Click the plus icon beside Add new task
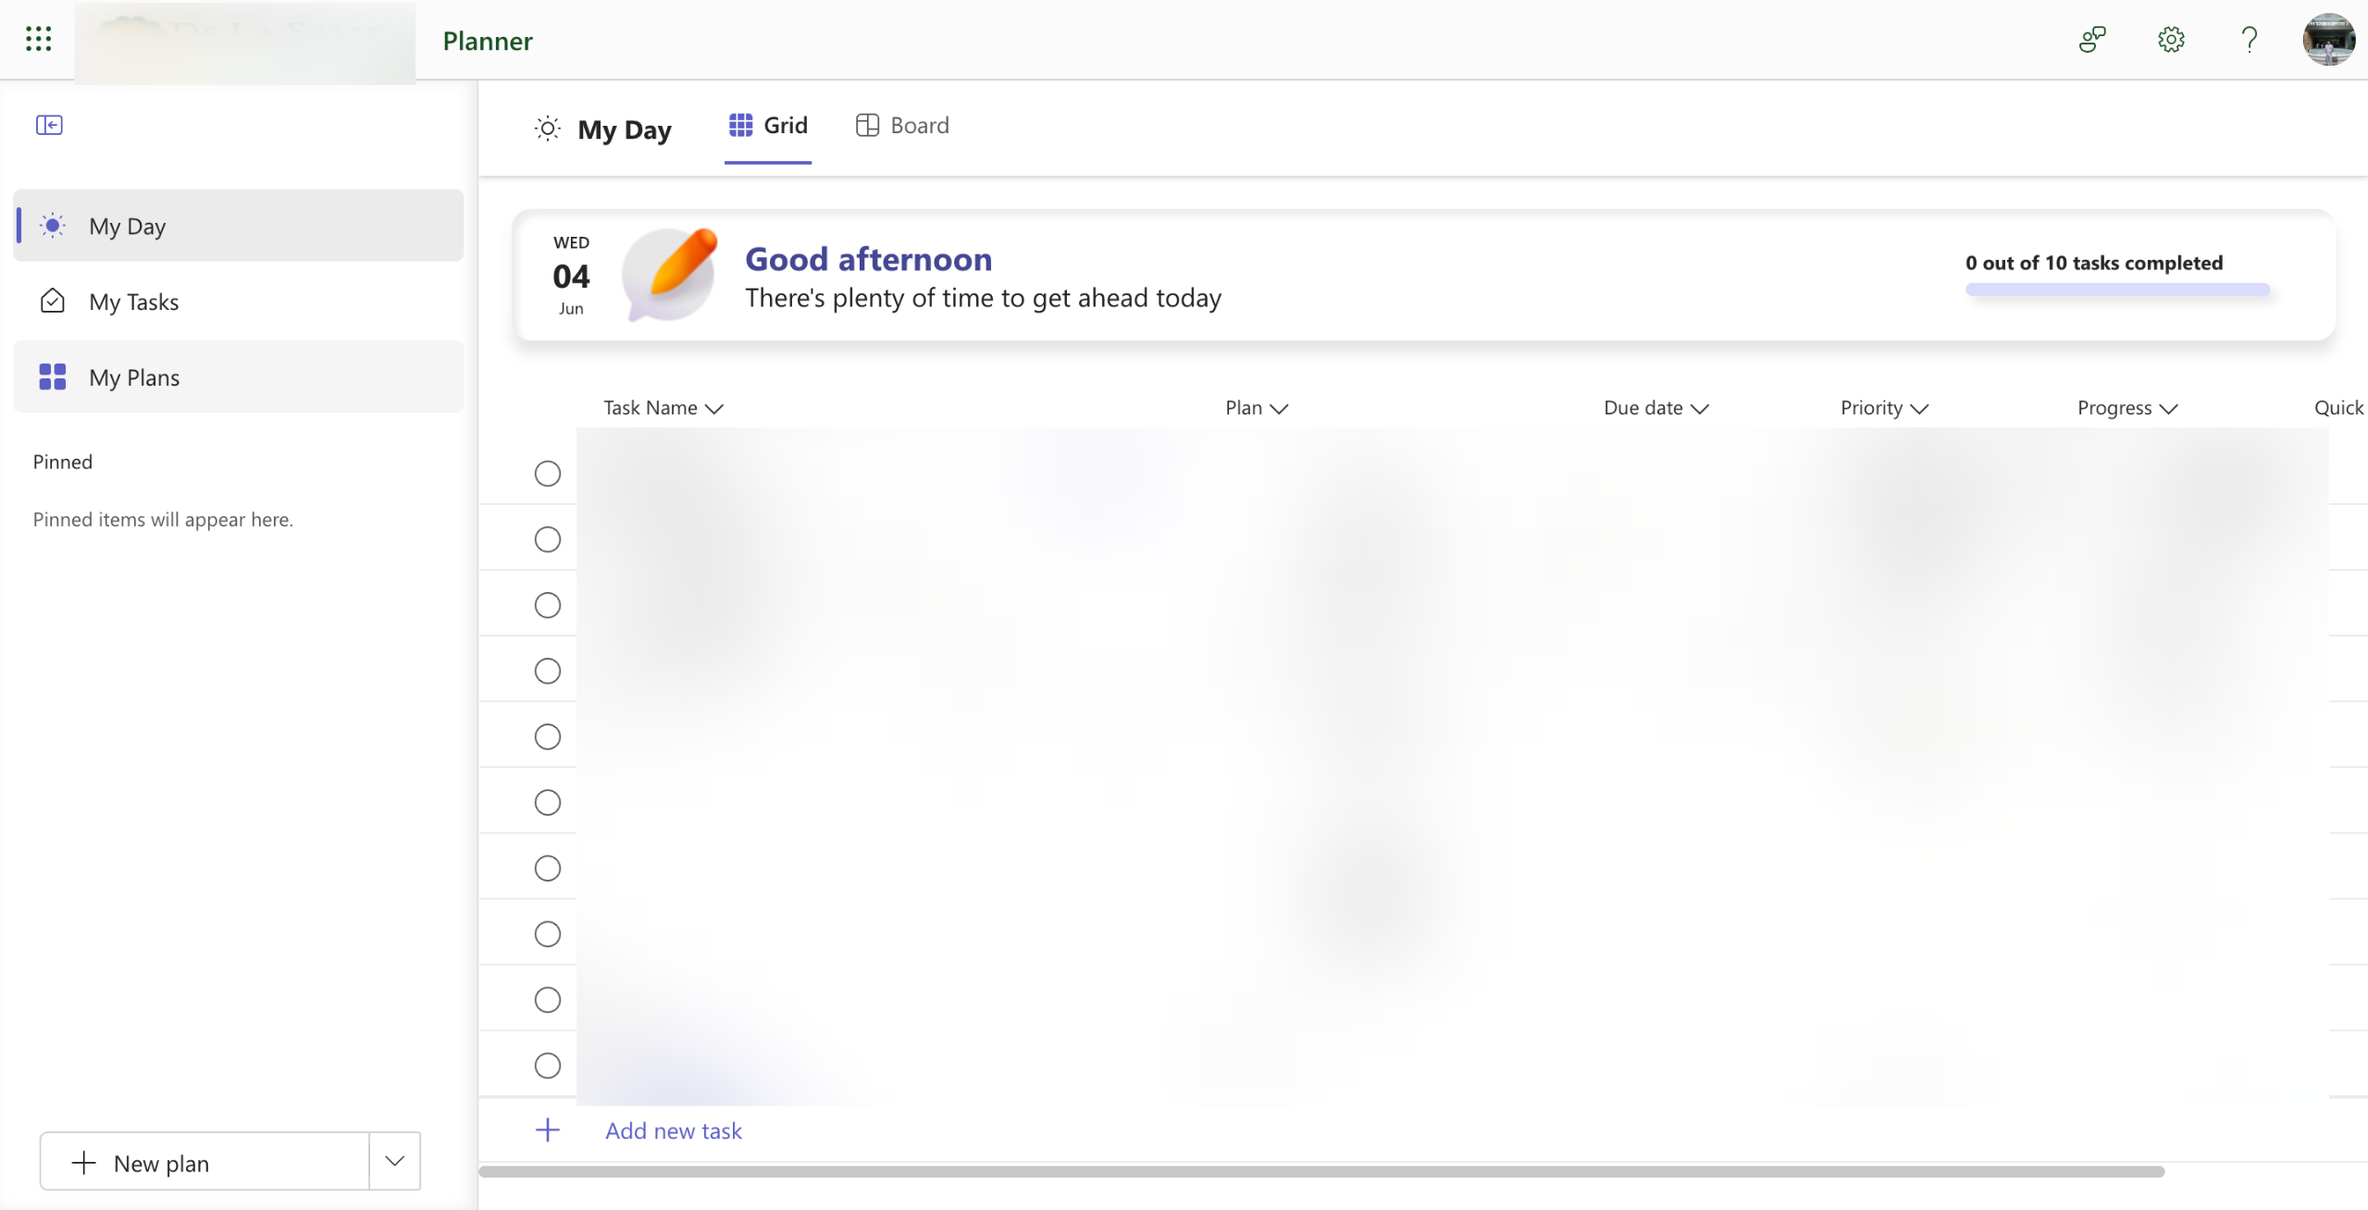Image resolution: width=2368 pixels, height=1210 pixels. (x=548, y=1130)
